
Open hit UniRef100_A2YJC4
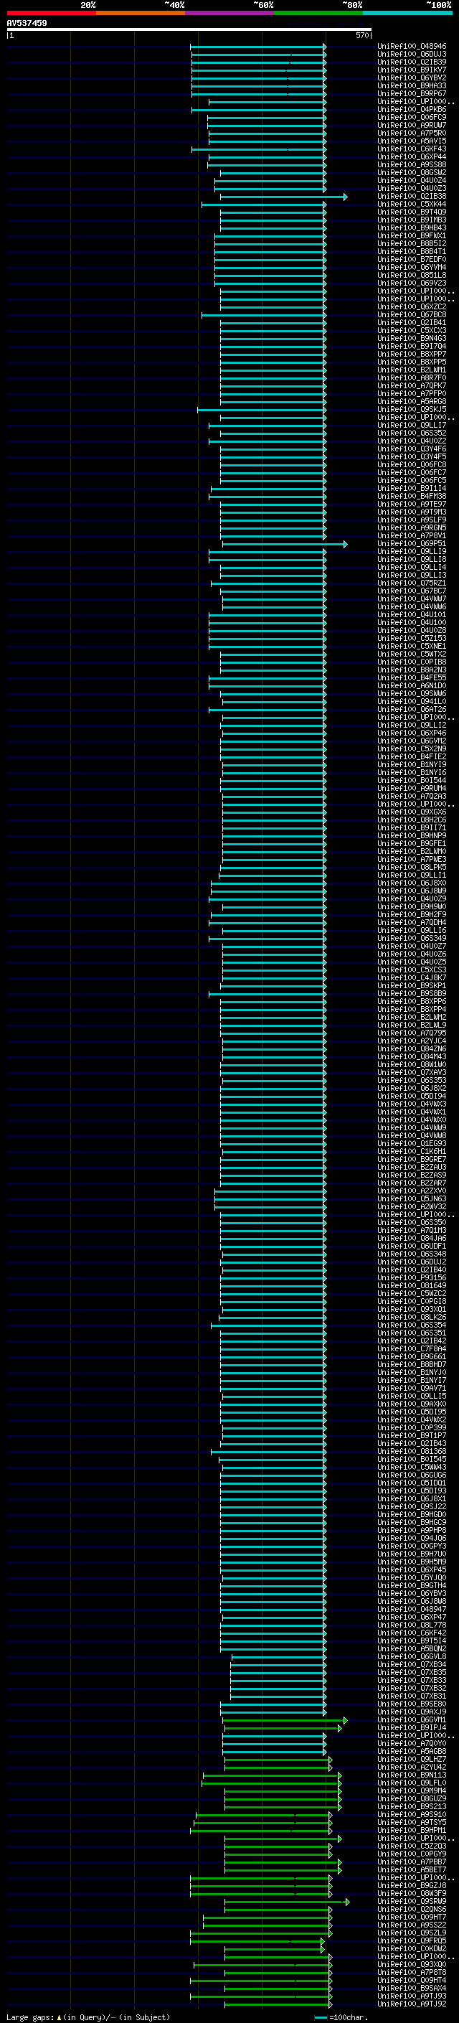click(x=412, y=1041)
